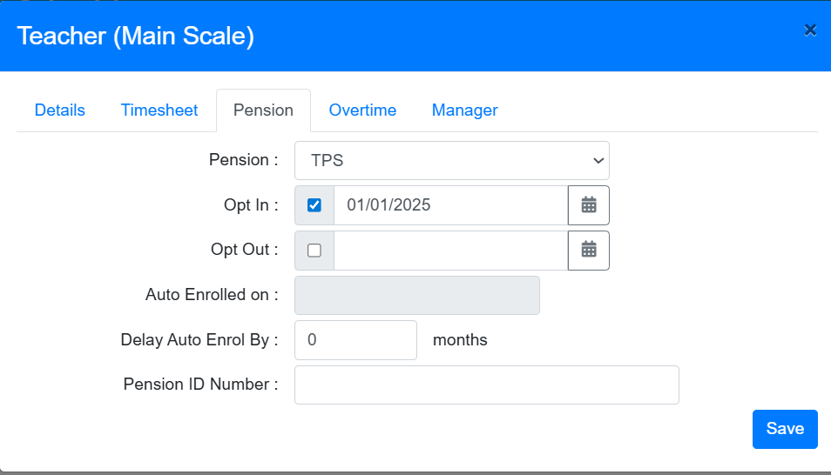Focus the empty Opt Out date field
831x475 pixels.
(450, 251)
